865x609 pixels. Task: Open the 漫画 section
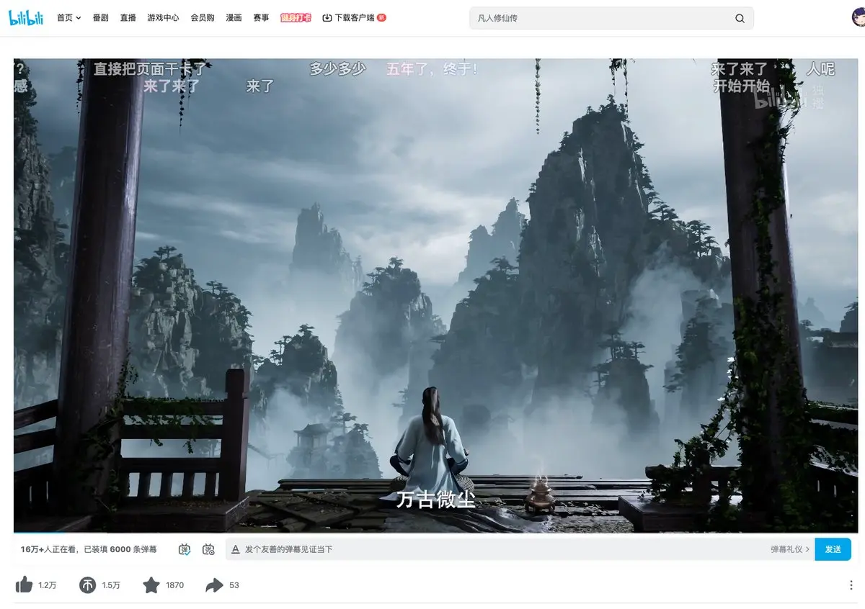click(x=234, y=18)
